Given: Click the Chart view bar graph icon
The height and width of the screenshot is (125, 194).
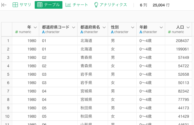Looking at the screenshot, I should [x=68, y=5].
